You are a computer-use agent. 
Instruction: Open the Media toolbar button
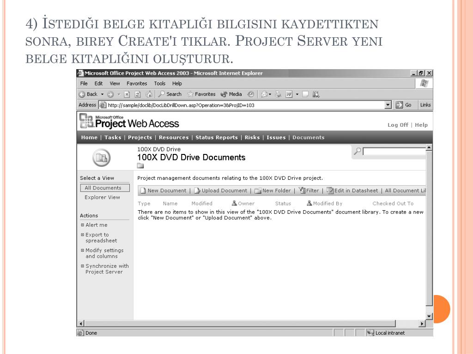[x=231, y=94]
